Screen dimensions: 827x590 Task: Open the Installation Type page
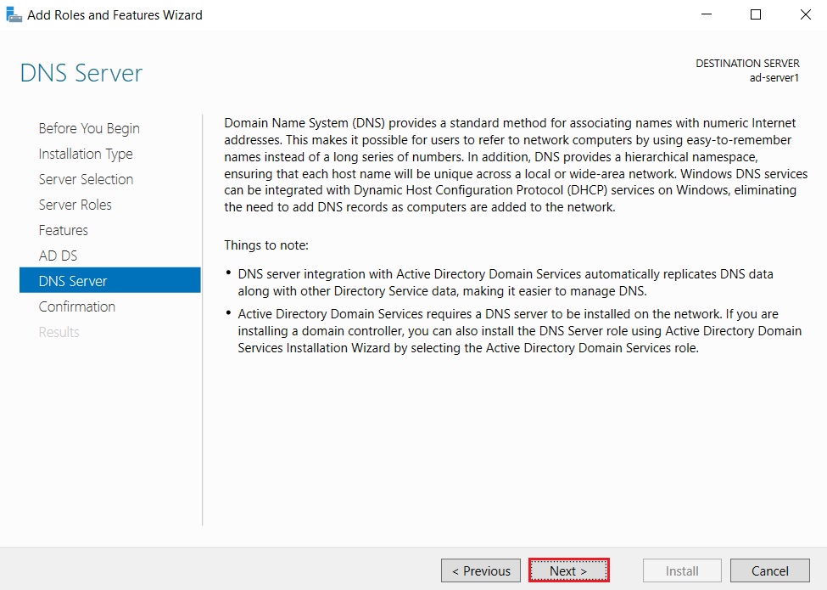coord(86,154)
